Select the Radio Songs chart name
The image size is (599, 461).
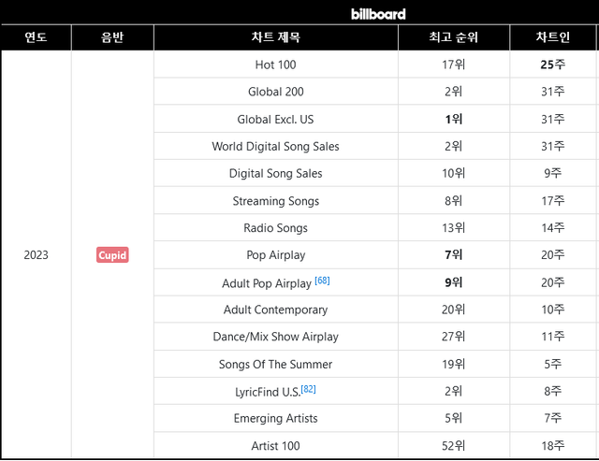pyautogui.click(x=275, y=228)
